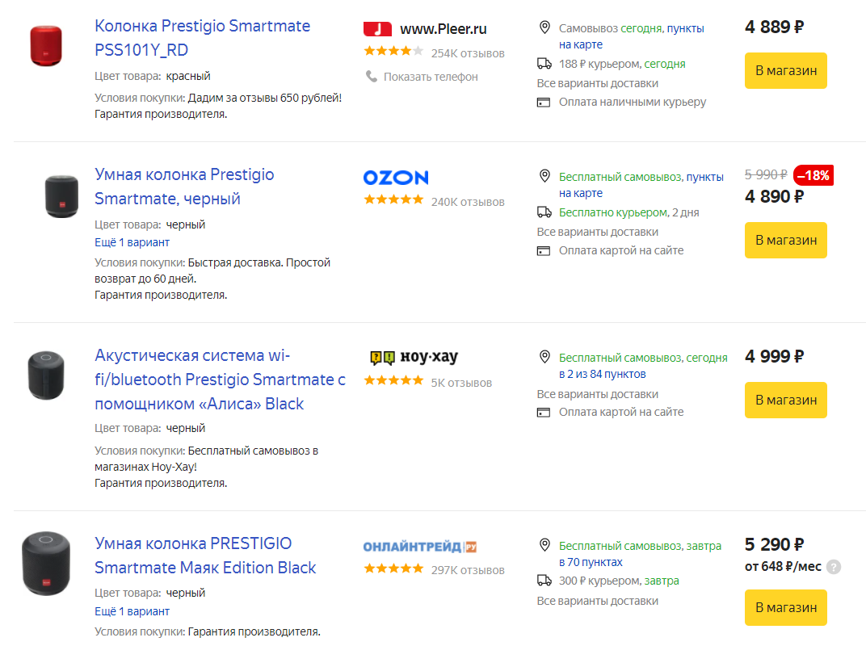Open the red Prestigio speaker thumbnail
Image resolution: width=866 pixels, height=646 pixels.
(46, 45)
